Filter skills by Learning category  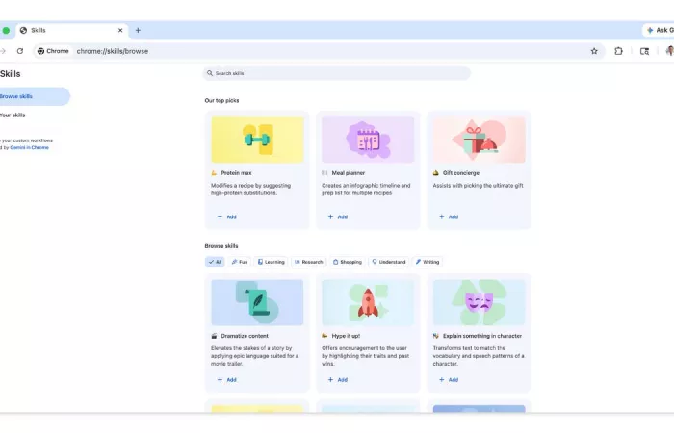click(x=272, y=262)
